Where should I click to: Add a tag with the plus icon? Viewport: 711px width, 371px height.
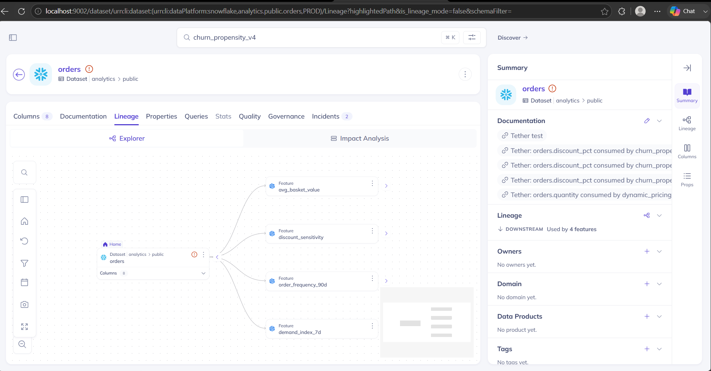(x=647, y=349)
